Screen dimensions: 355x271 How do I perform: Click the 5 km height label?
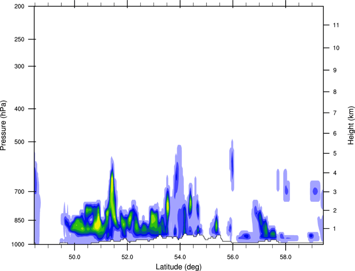335,153
